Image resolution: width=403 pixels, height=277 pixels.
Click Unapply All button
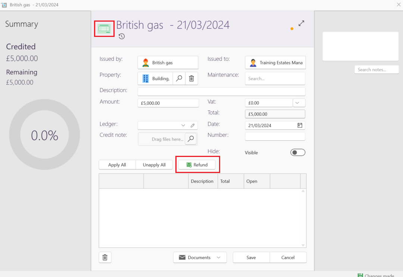point(154,165)
